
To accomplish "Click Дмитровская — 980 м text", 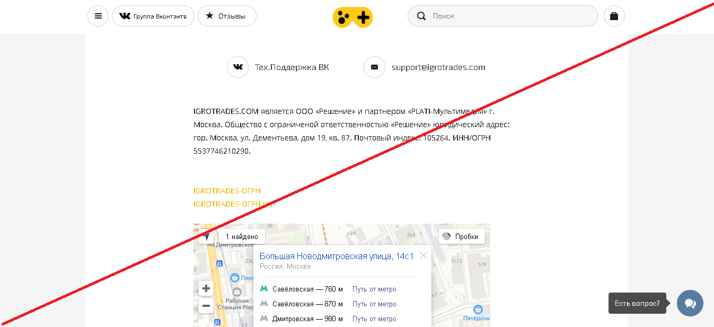I will 307,319.
